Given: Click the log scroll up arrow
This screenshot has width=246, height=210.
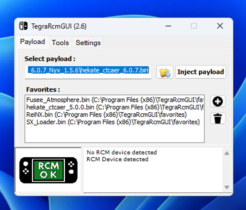Looking at the screenshot, I should pos(227,153).
